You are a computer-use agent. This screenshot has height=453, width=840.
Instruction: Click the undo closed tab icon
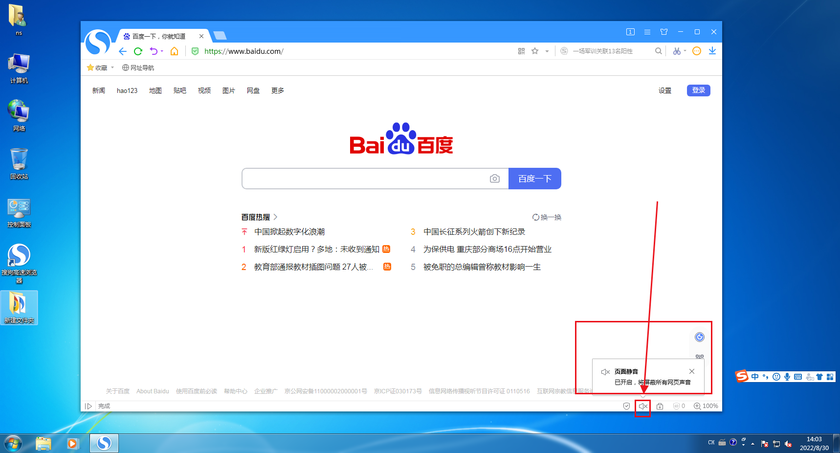pyautogui.click(x=154, y=51)
